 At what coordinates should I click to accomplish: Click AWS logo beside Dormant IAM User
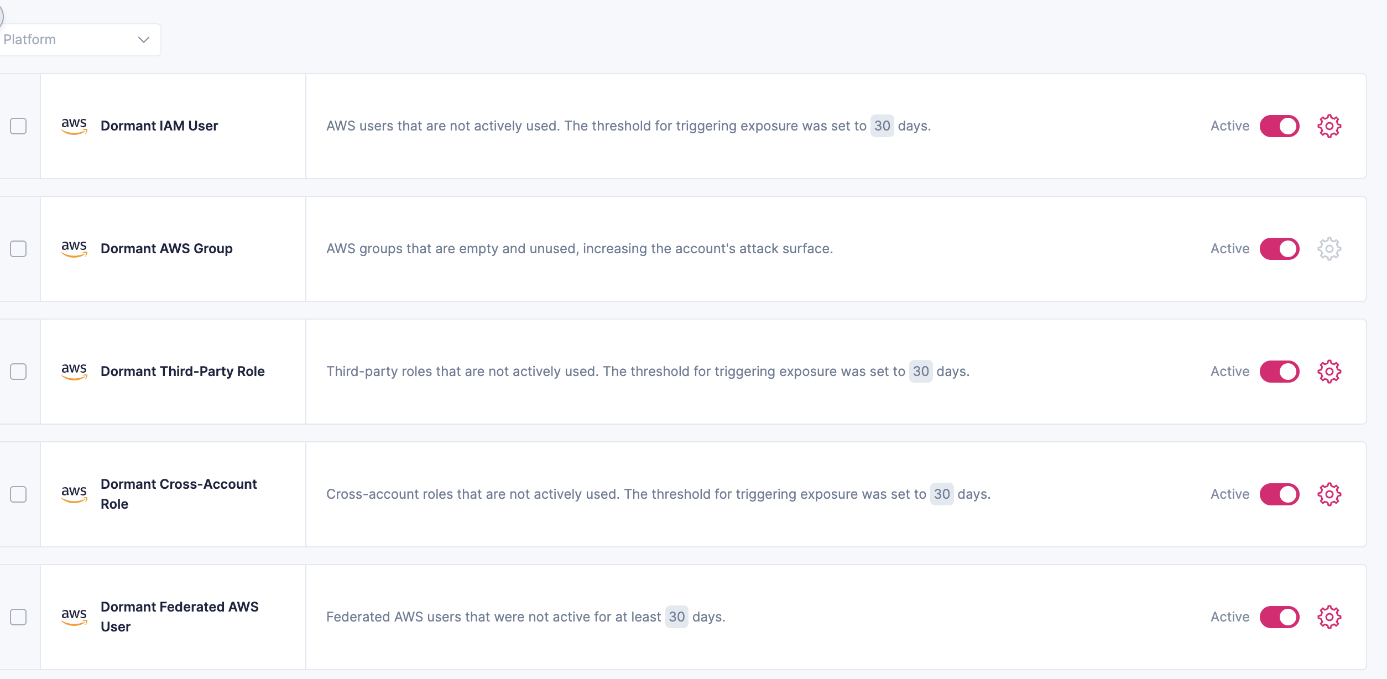click(74, 126)
